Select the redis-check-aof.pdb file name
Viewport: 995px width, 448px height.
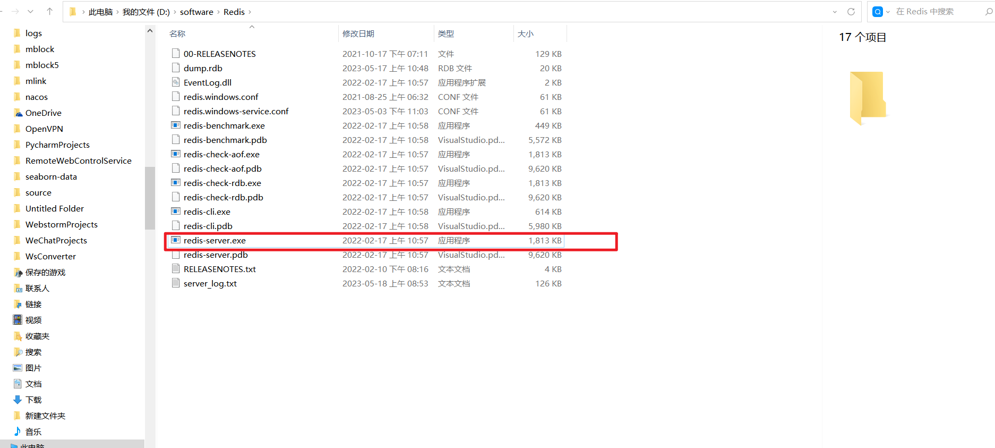[222, 168]
